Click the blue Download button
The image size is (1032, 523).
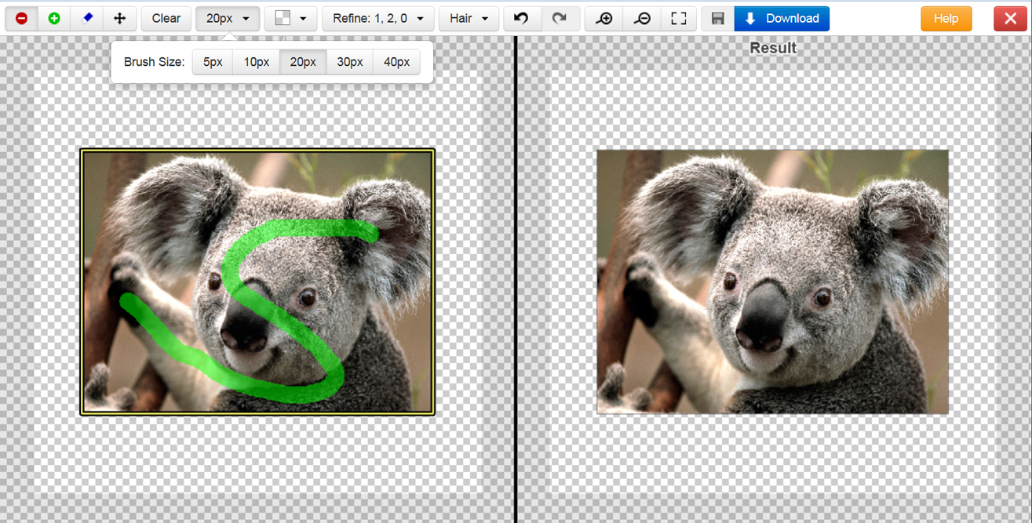pyautogui.click(x=782, y=18)
